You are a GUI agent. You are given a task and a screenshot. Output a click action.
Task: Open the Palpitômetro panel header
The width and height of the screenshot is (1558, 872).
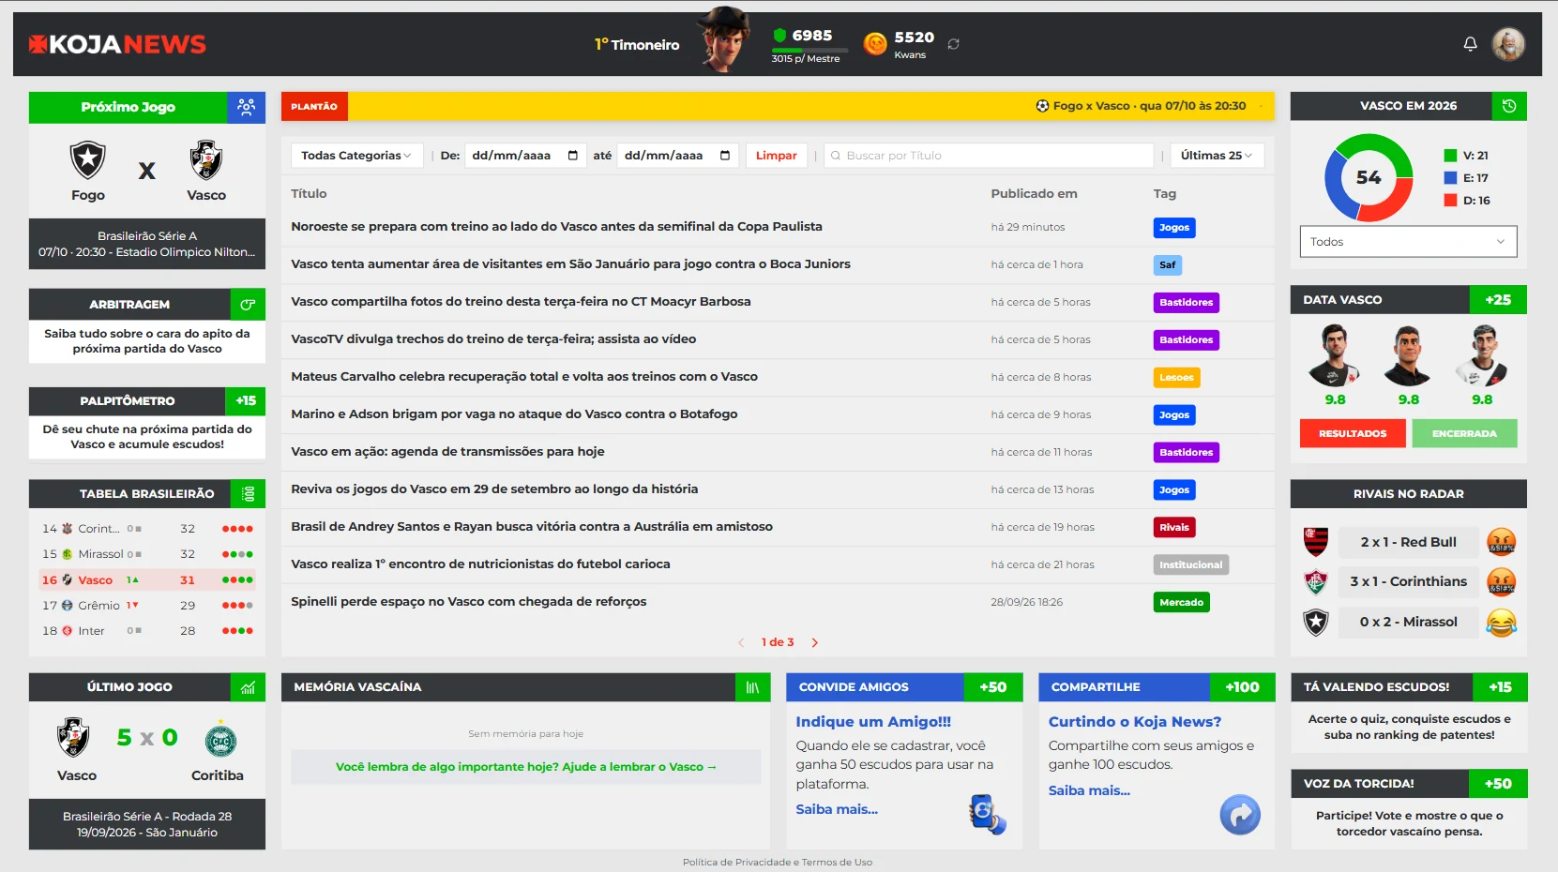pyautogui.click(x=147, y=400)
